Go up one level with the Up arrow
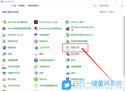This screenshot has height=91, width=125. coord(11,6)
